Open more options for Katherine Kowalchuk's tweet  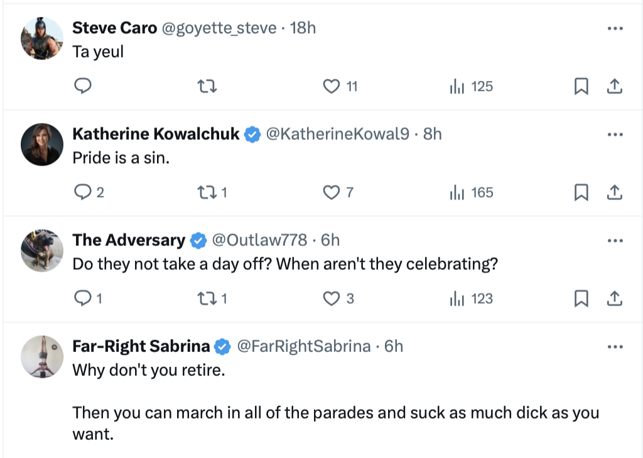(615, 134)
